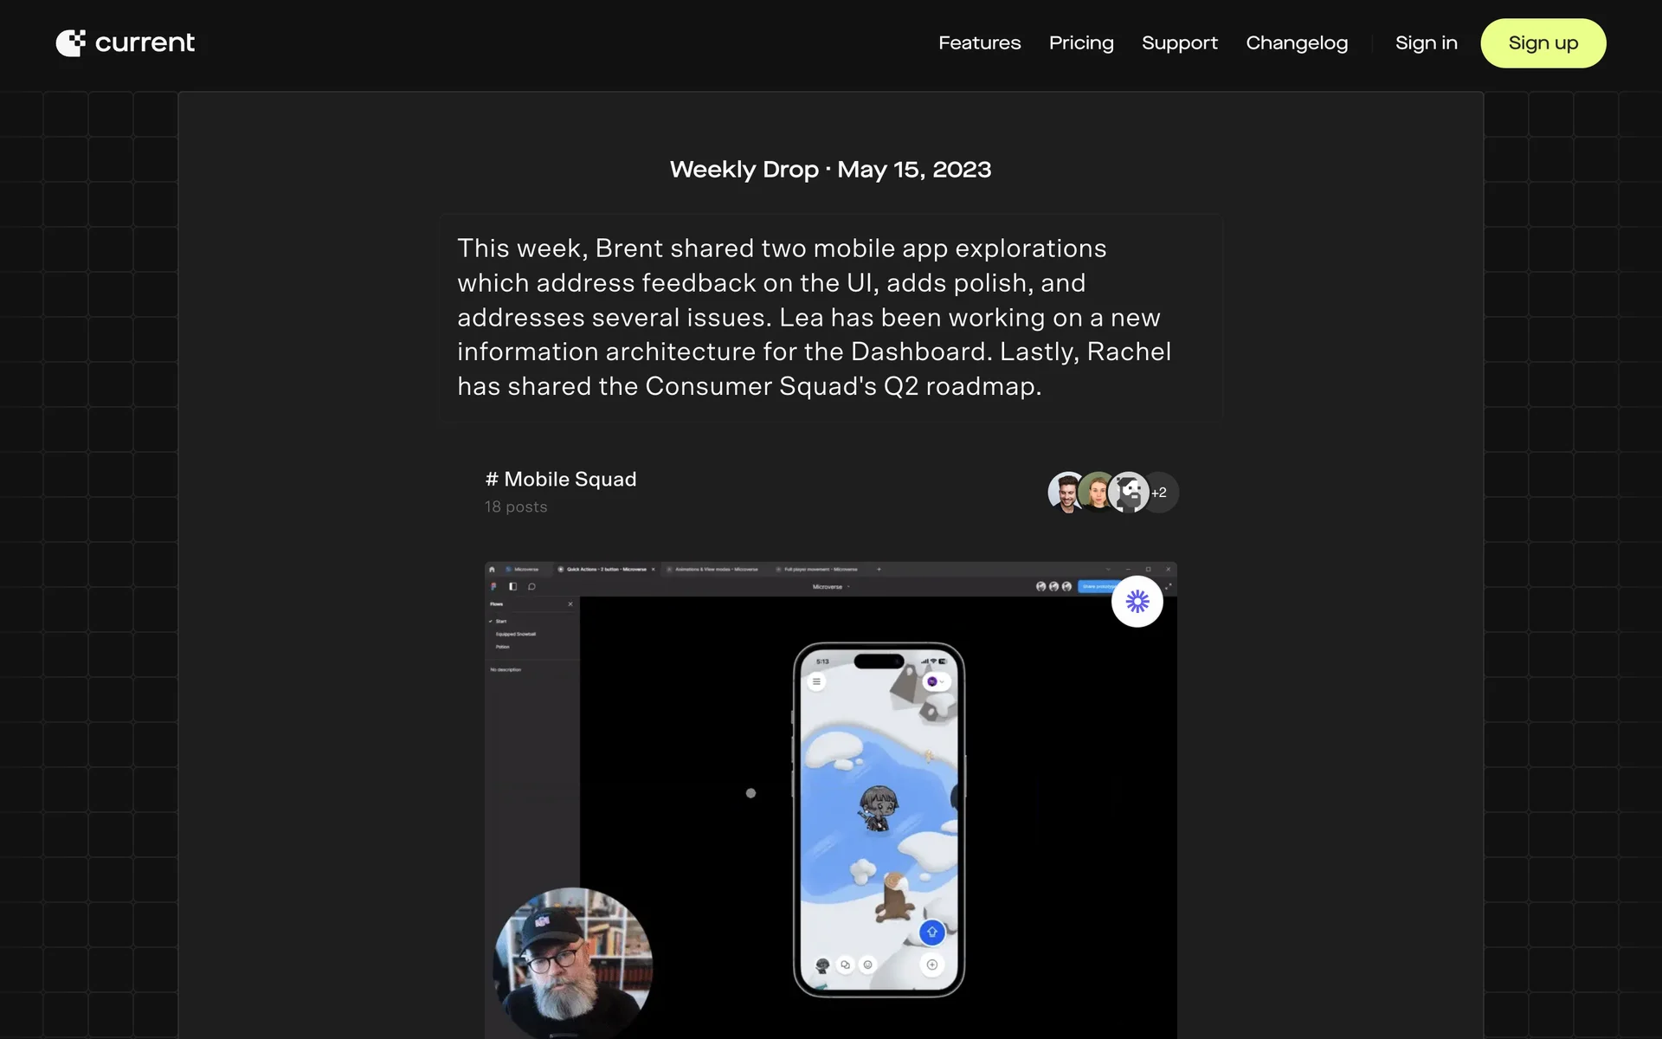Open the Loom icon on the video
1662x1039 pixels.
click(x=1137, y=601)
